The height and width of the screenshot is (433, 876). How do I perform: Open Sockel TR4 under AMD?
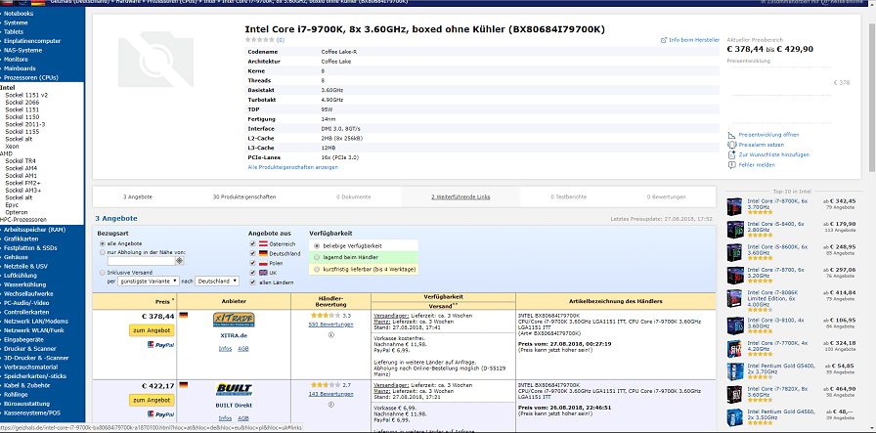(x=22, y=161)
